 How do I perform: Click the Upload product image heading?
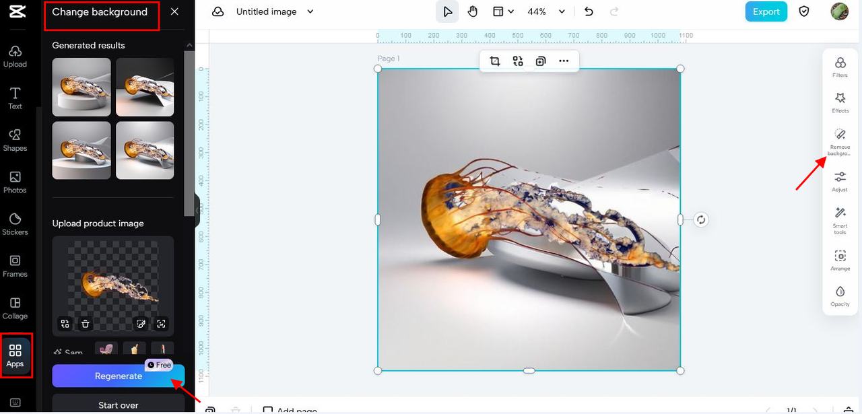(98, 223)
